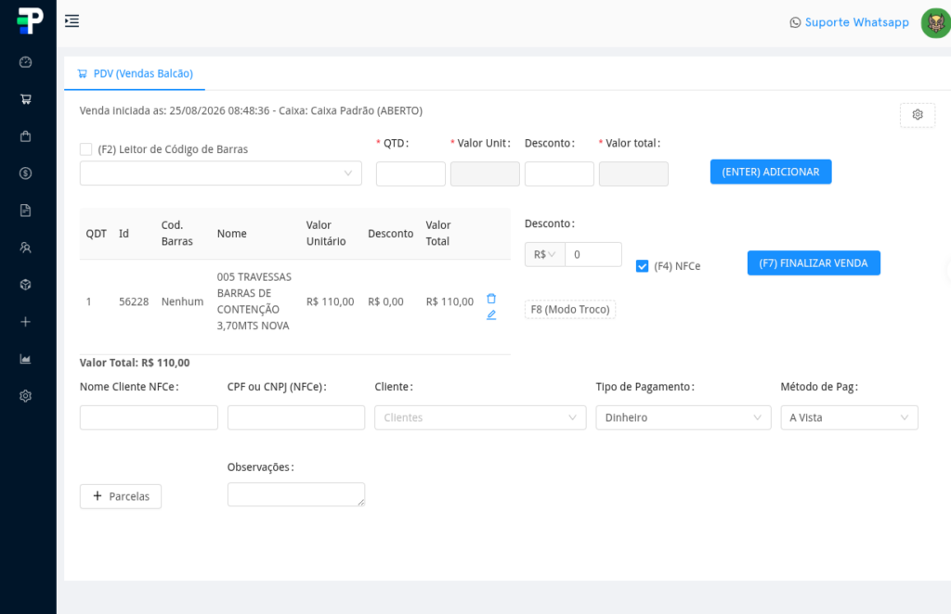
Task: Open the reports chart sidebar icon
Action: (x=25, y=358)
